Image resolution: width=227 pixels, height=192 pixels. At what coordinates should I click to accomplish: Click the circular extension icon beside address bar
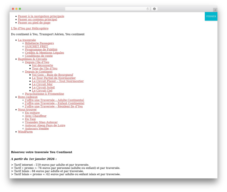[154, 9]
